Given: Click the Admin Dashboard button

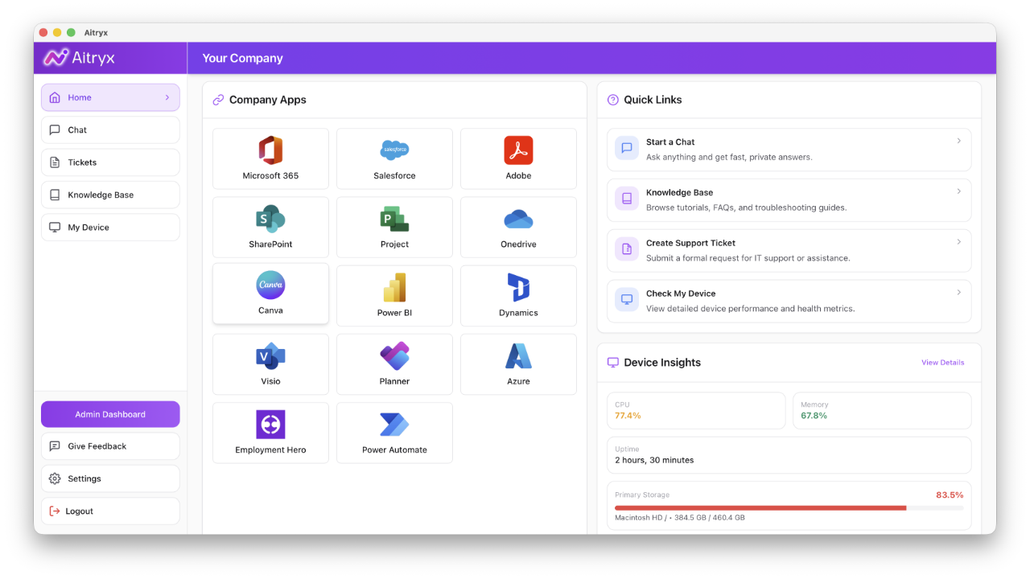Looking at the screenshot, I should pos(110,414).
